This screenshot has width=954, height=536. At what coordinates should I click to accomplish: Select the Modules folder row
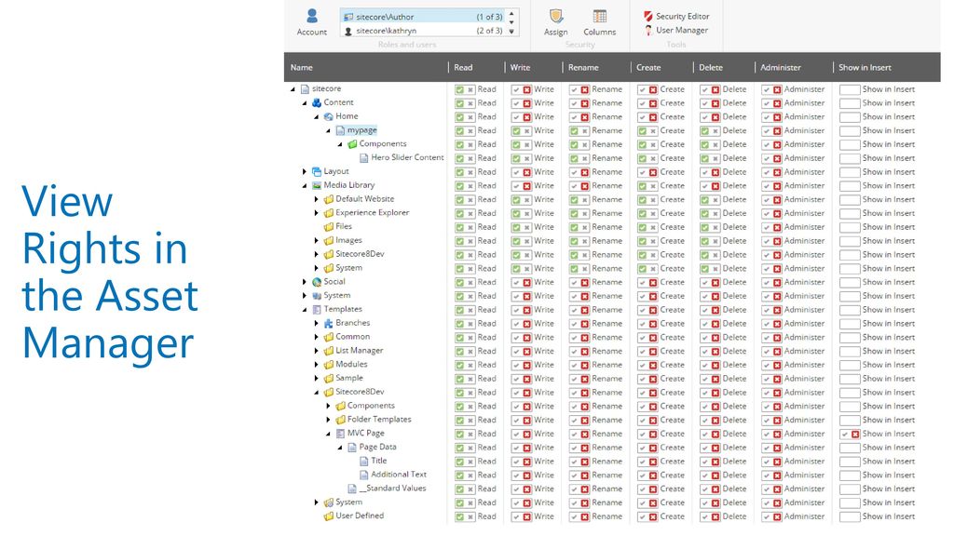coord(351,365)
